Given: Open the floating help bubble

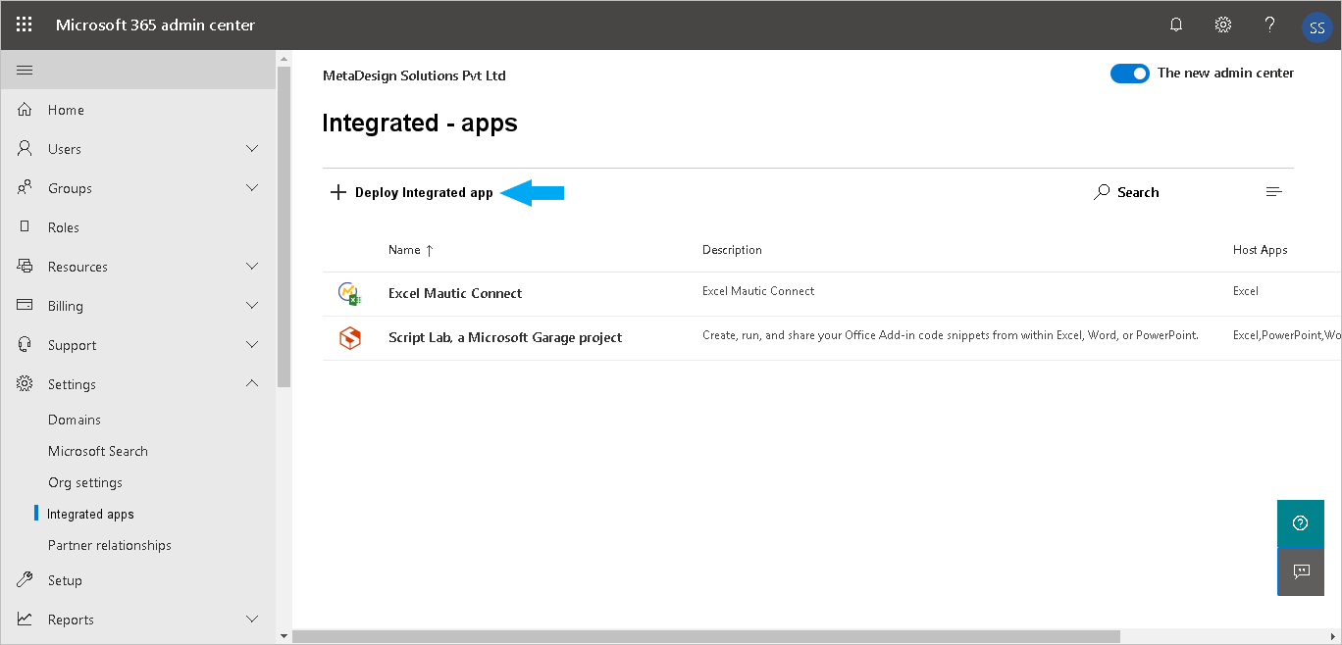Looking at the screenshot, I should 1300,522.
